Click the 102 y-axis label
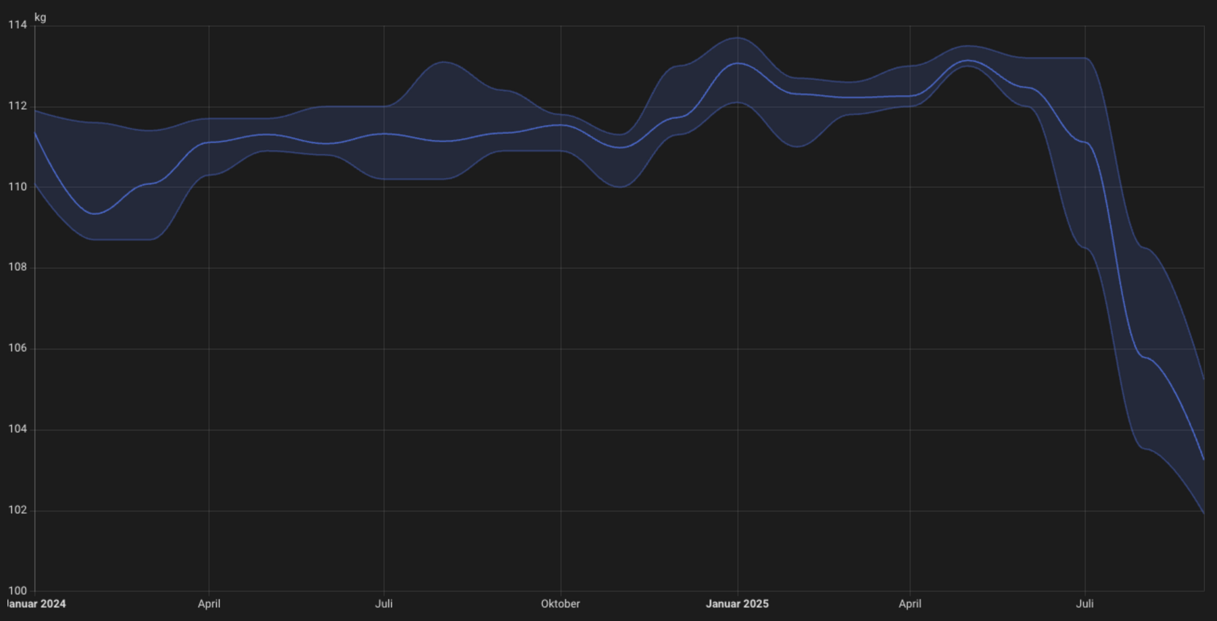The image size is (1217, 621). click(18, 510)
